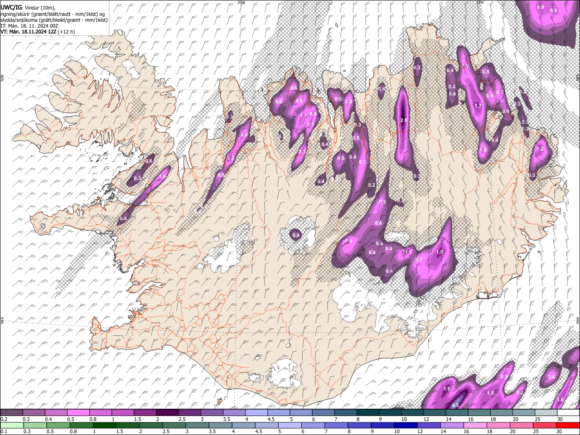Click the '0.2' label in the snow legend

(x=4, y=419)
